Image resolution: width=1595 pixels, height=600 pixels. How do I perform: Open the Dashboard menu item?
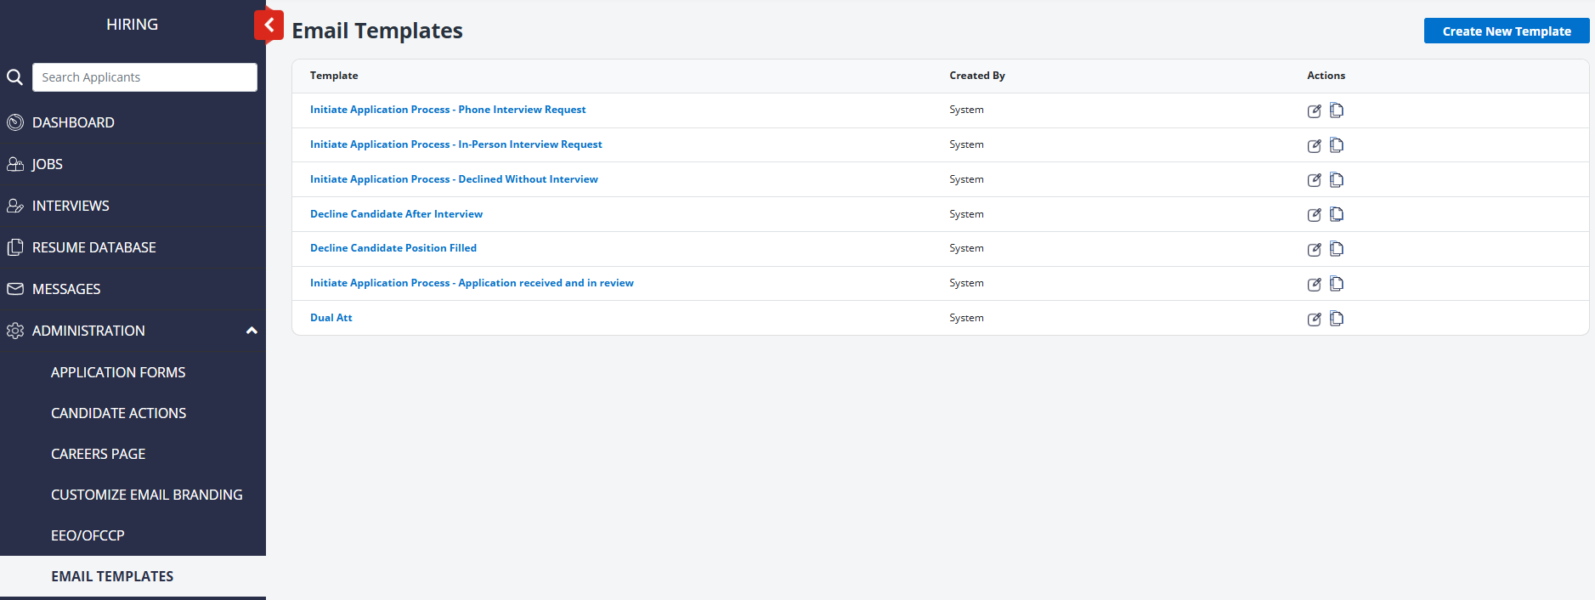click(x=73, y=122)
